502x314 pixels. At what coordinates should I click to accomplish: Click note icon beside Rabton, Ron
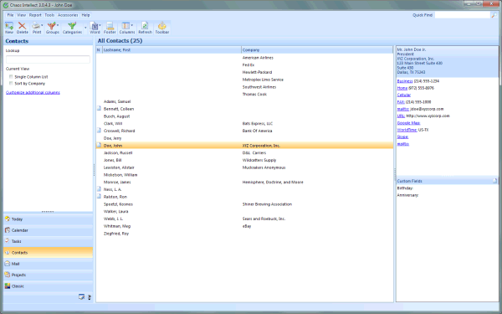99,197
